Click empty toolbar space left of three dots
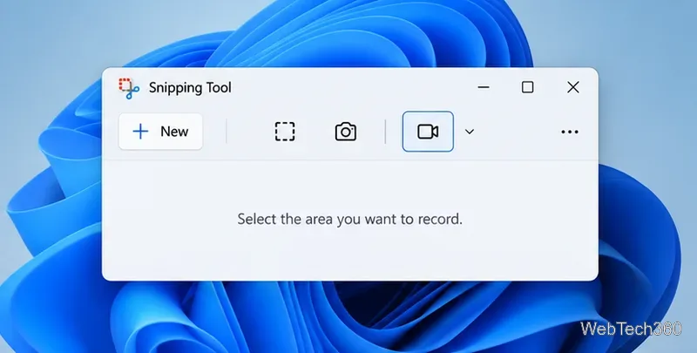The image size is (697, 353). pos(516,132)
